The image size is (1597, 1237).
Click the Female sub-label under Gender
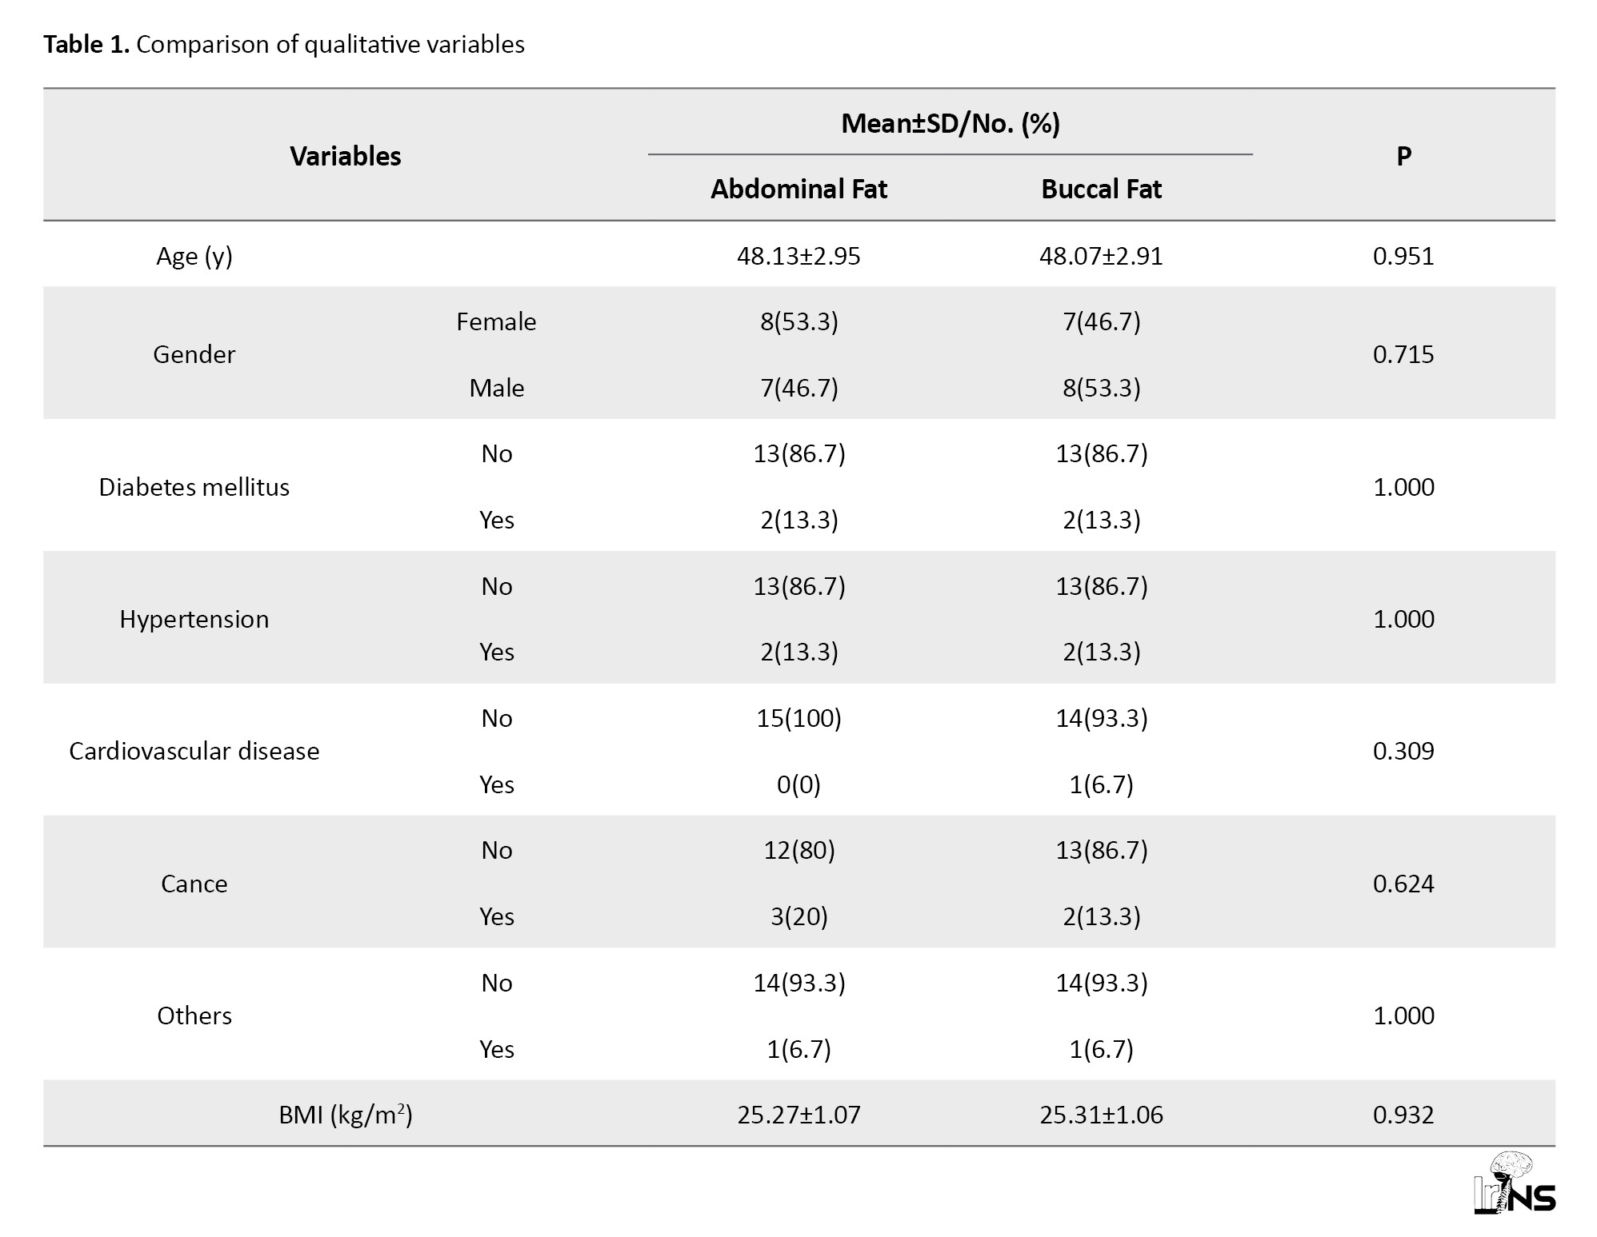[496, 321]
